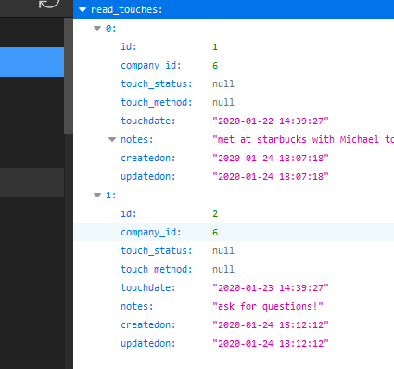Screen dimensions: 394x369
Task: Collapse array item 0 triangle
Action: click(x=97, y=29)
